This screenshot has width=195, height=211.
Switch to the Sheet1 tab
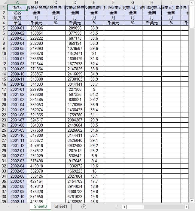tap(61, 206)
